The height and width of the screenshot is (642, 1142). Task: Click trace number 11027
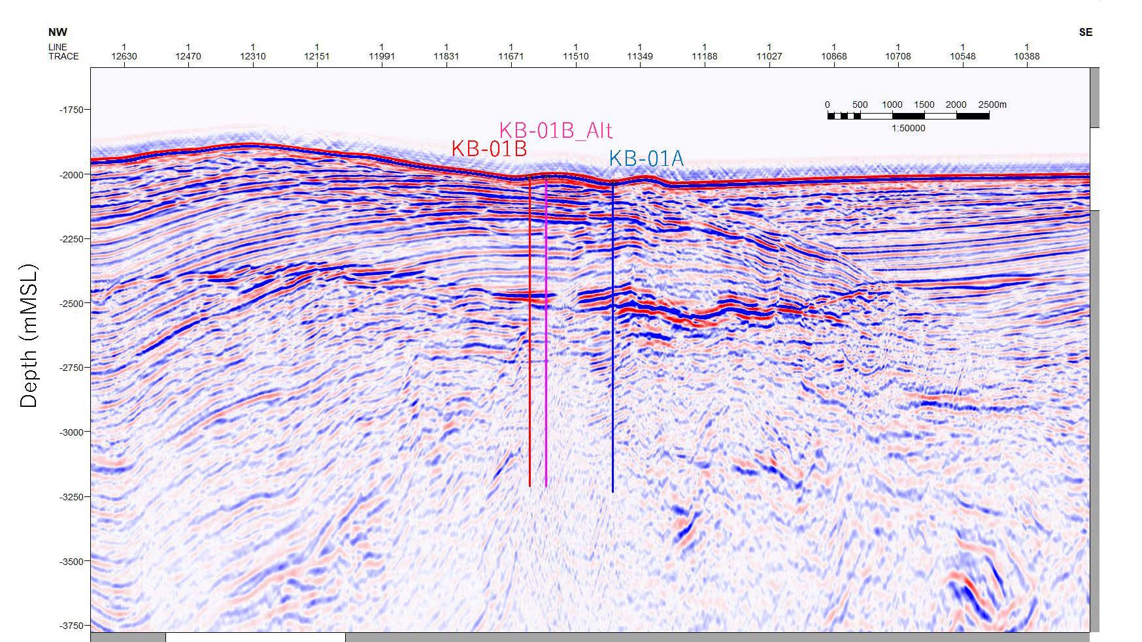pos(769,56)
